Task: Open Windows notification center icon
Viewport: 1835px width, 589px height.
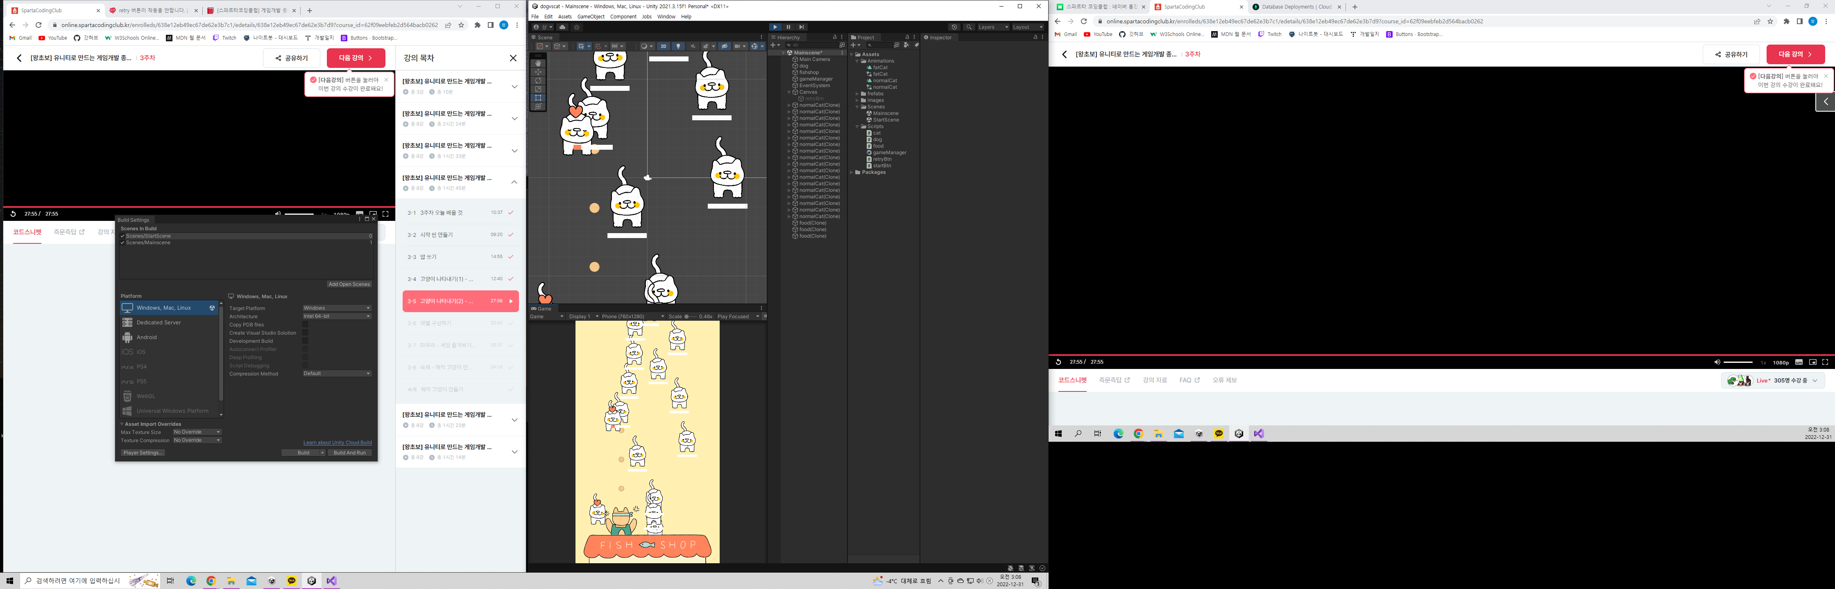Action: 1036,581
